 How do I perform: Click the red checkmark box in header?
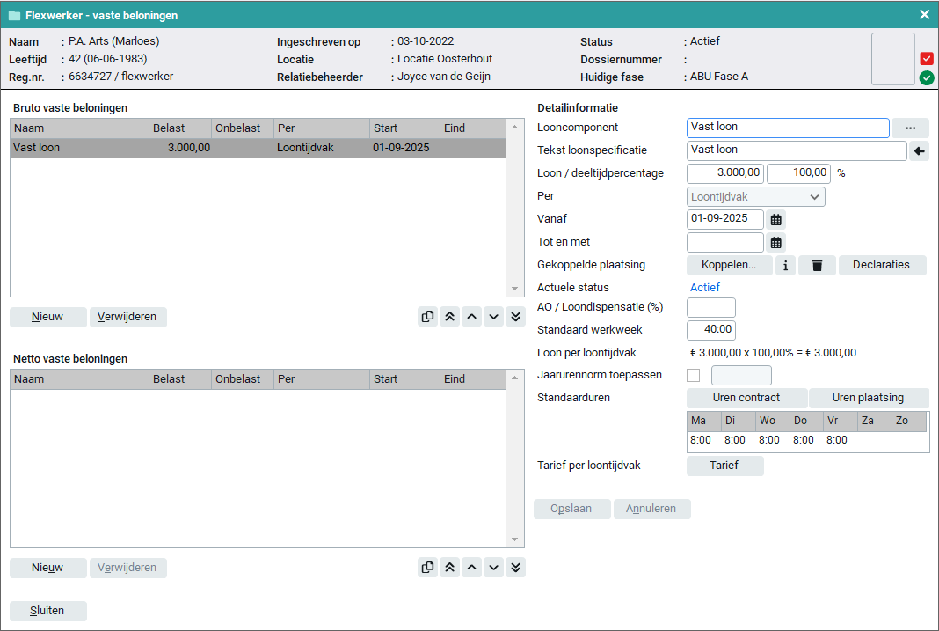pos(927,59)
